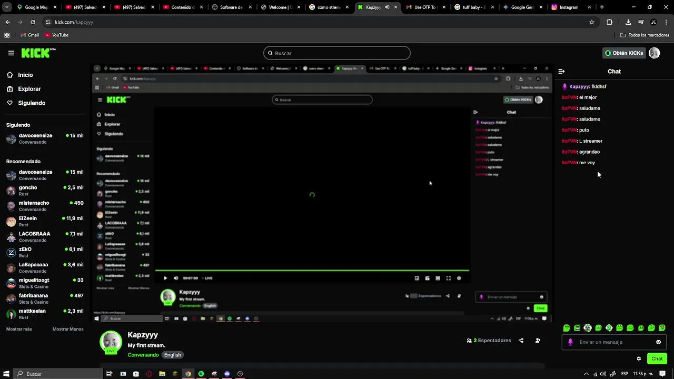This screenshot has height=379, width=674.
Task: Click zEkO channel avatar in sidebar
Action: 11,253
